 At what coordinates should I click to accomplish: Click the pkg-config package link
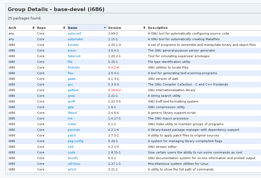(75, 141)
